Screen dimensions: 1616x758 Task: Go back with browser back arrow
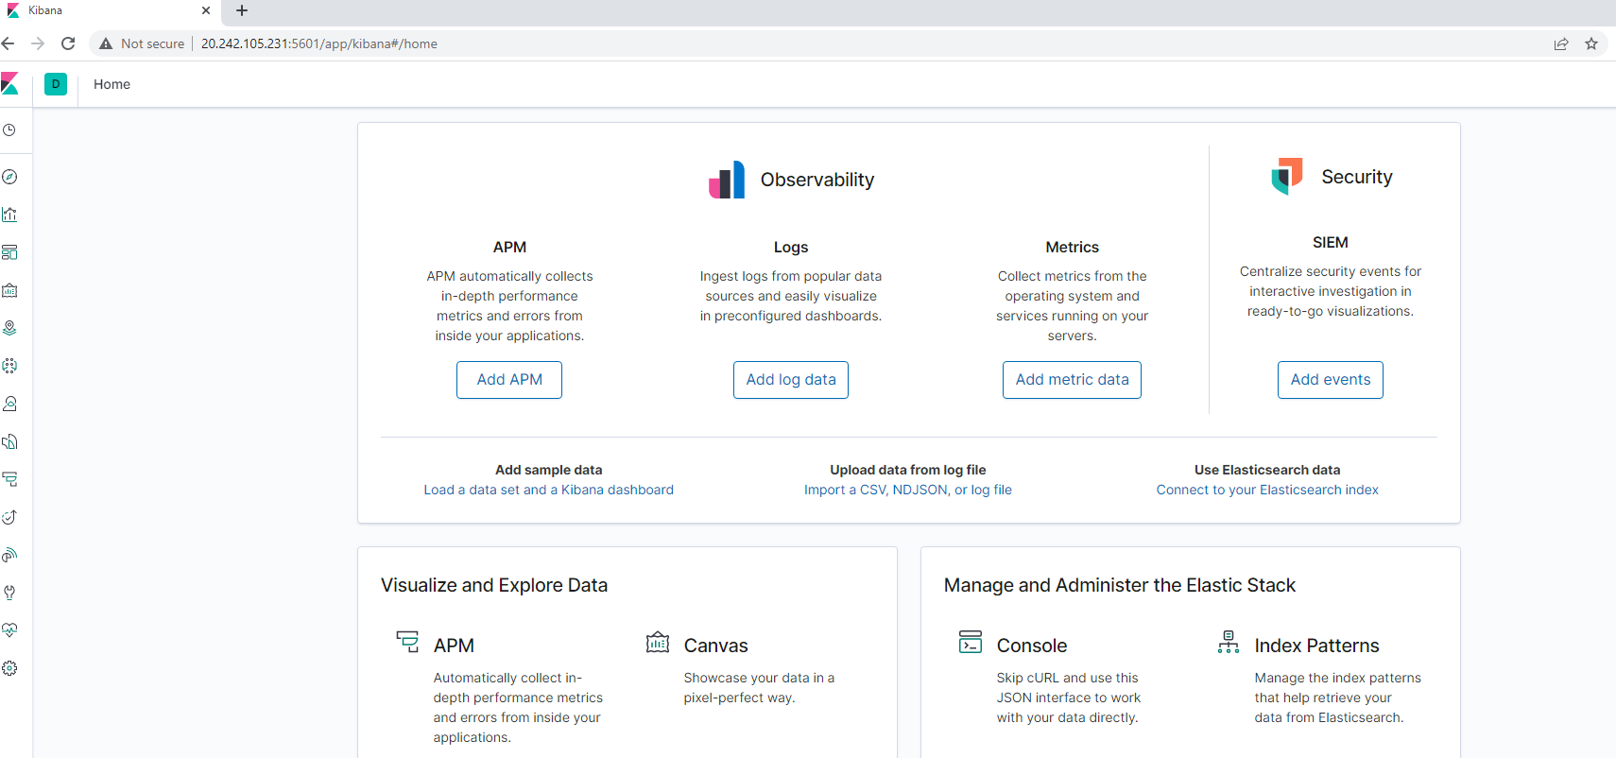click(9, 43)
